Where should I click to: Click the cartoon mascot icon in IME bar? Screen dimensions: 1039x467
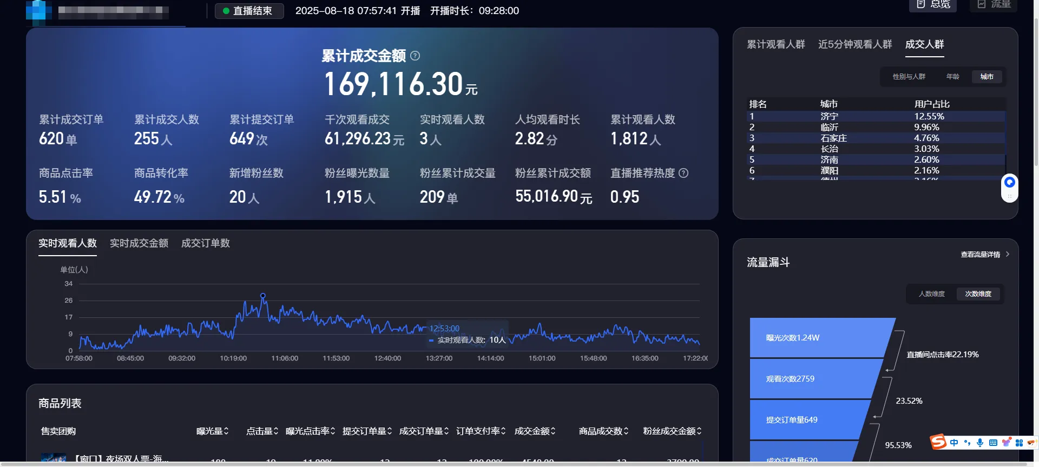tap(1031, 443)
